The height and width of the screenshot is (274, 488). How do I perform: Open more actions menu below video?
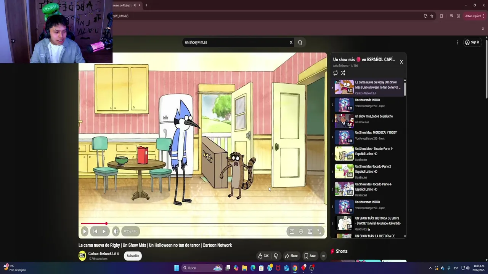click(323, 256)
